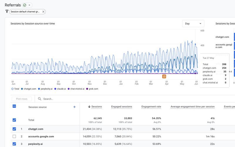Click the search magnifier icon above table
Image resolution: width=235 pixels, height=147 pixels.
click(40, 99)
